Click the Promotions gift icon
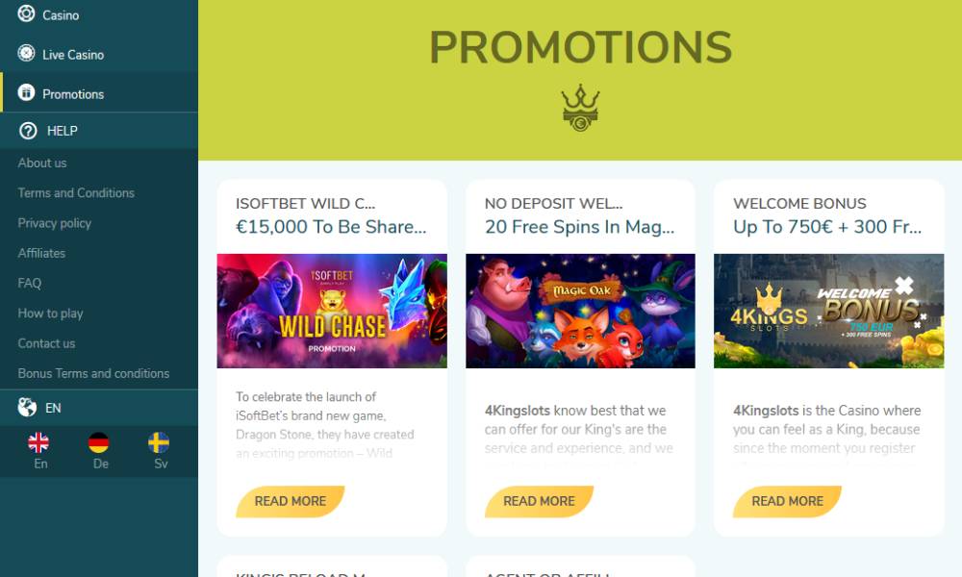962x577 pixels. (x=26, y=92)
